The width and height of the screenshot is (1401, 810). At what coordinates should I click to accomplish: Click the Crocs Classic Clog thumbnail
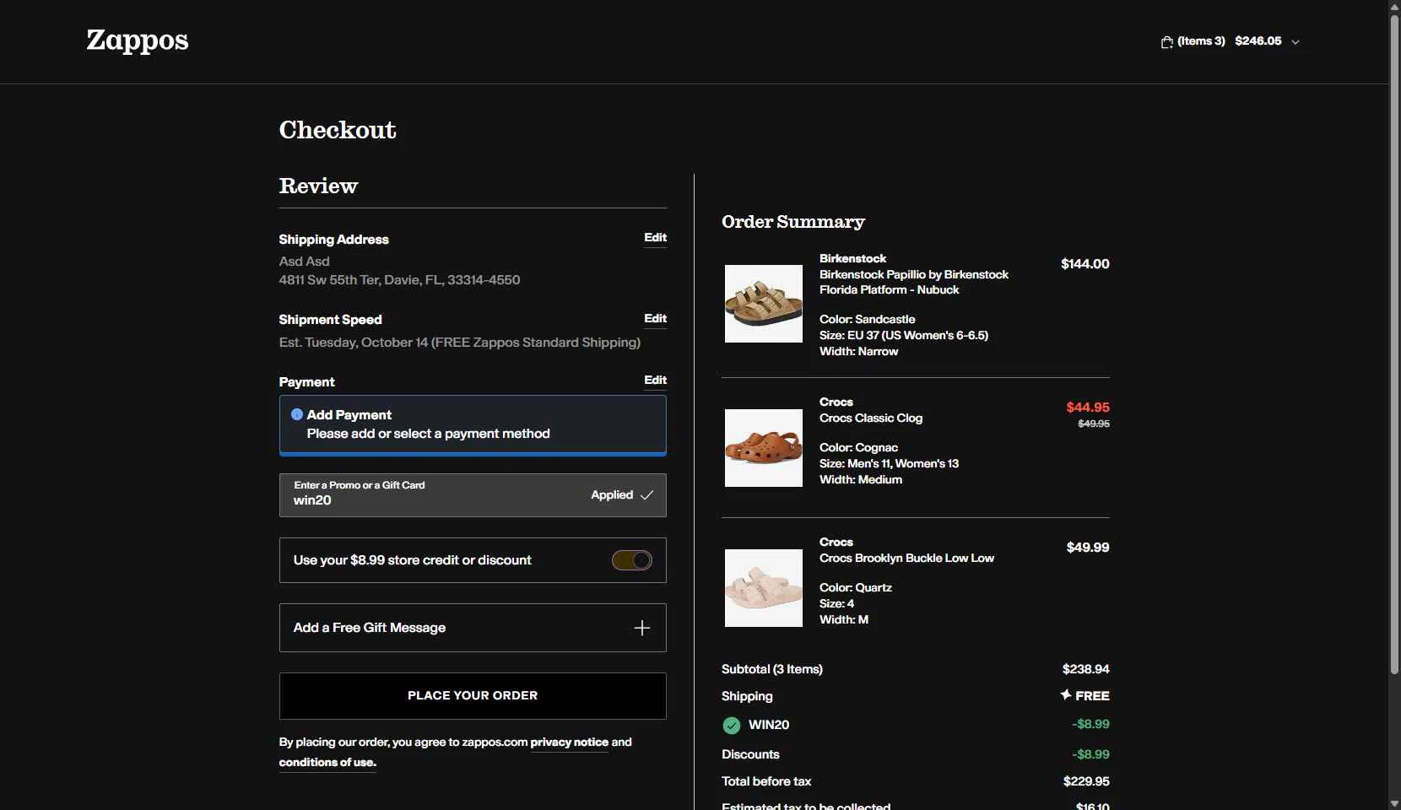point(764,448)
